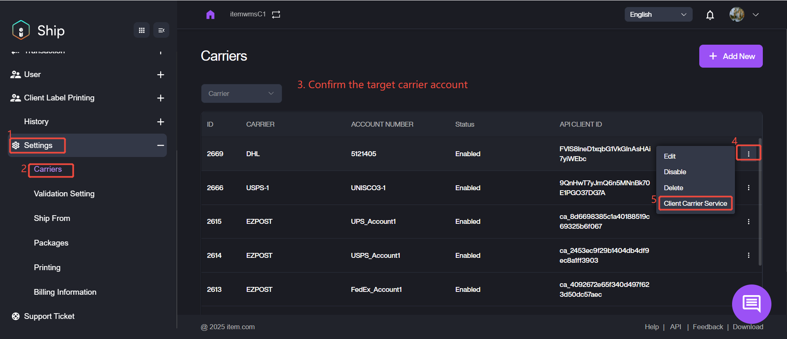The width and height of the screenshot is (787, 339).
Task: Go to Validation Setting in sidebar
Action: [64, 194]
